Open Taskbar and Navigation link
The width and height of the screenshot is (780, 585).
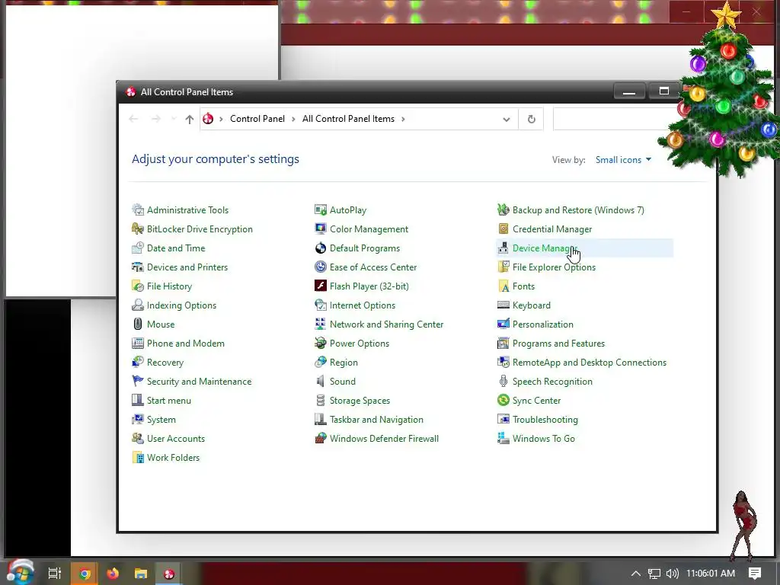376,420
